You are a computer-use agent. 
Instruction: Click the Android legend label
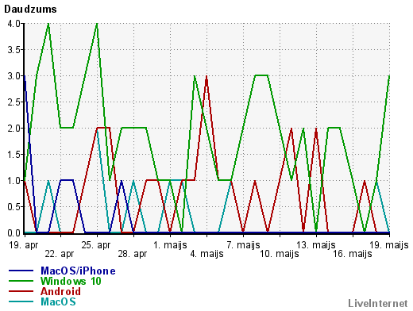click(60, 291)
